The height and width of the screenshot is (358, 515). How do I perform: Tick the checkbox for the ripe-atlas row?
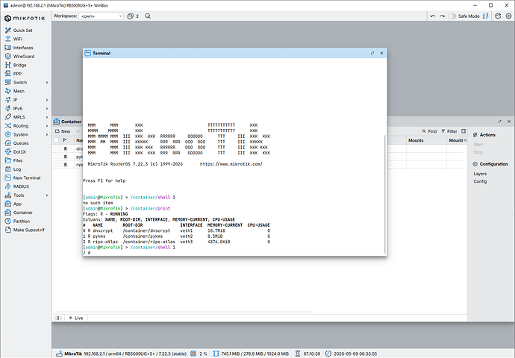click(57, 164)
